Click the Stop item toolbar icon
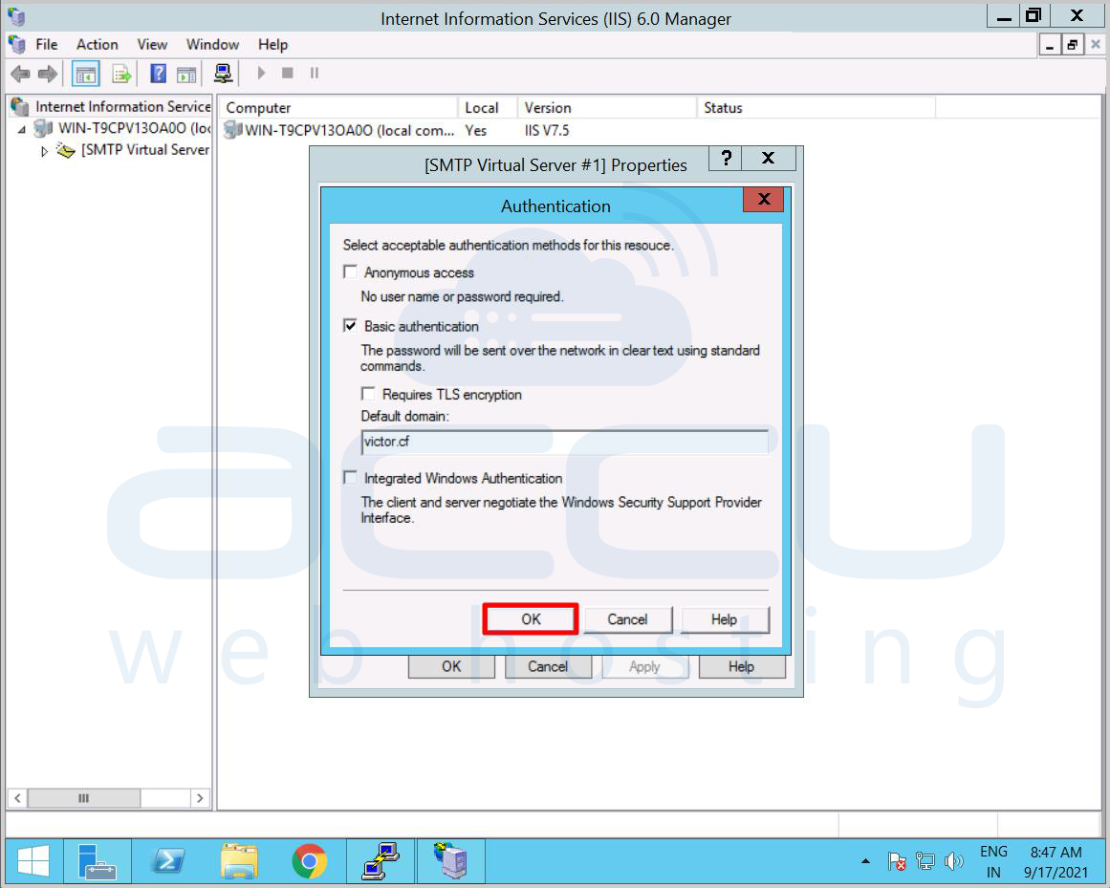This screenshot has height=888, width=1110. (288, 73)
